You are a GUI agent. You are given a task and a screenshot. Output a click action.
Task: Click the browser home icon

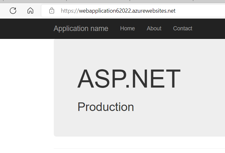pos(30,11)
